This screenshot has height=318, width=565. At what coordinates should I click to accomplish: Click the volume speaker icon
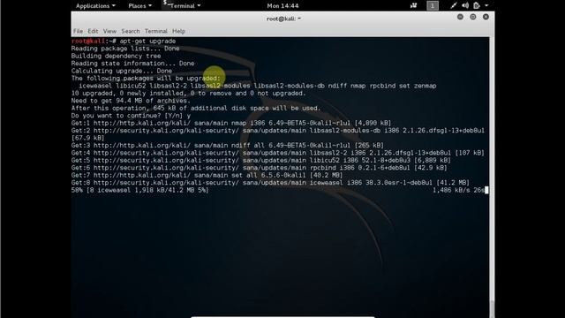(465, 5)
